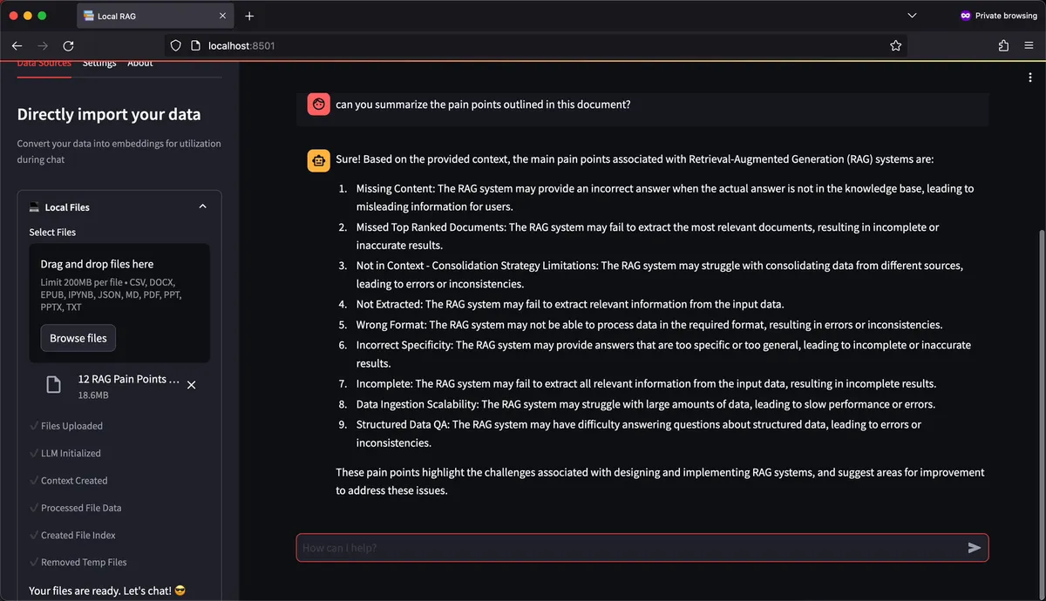
Task: Click the localhost:8501 address bar
Action: 534,45
